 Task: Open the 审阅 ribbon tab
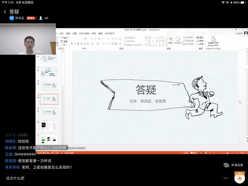pos(94,34)
